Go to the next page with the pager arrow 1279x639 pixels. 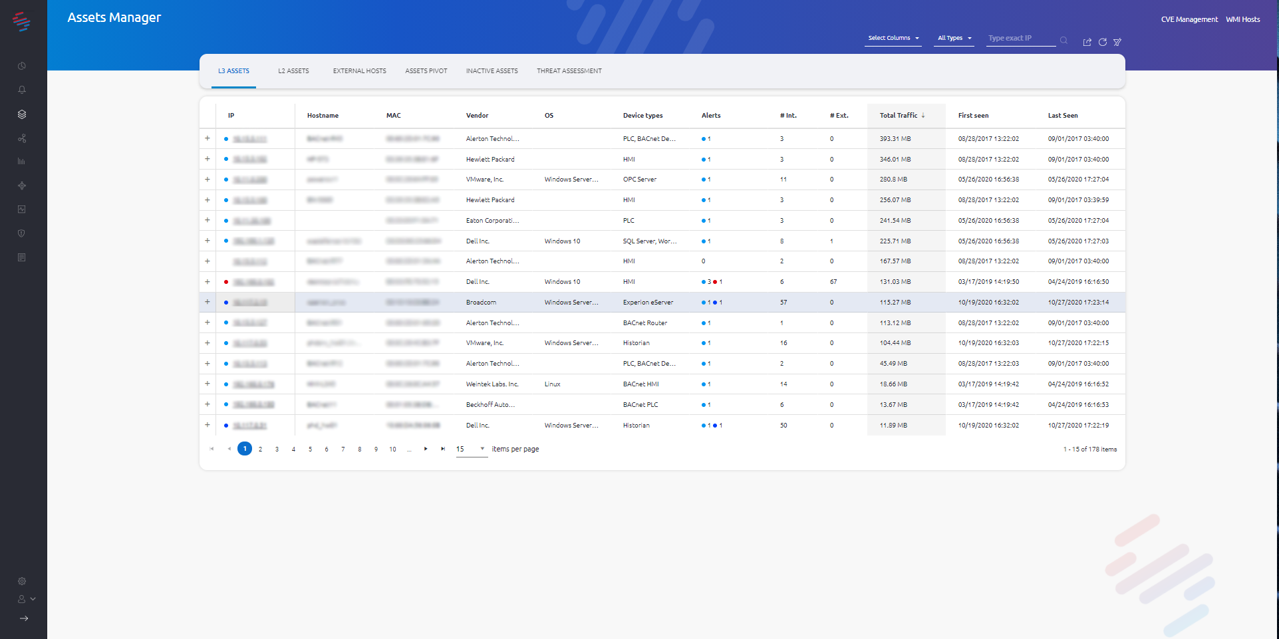click(x=426, y=449)
